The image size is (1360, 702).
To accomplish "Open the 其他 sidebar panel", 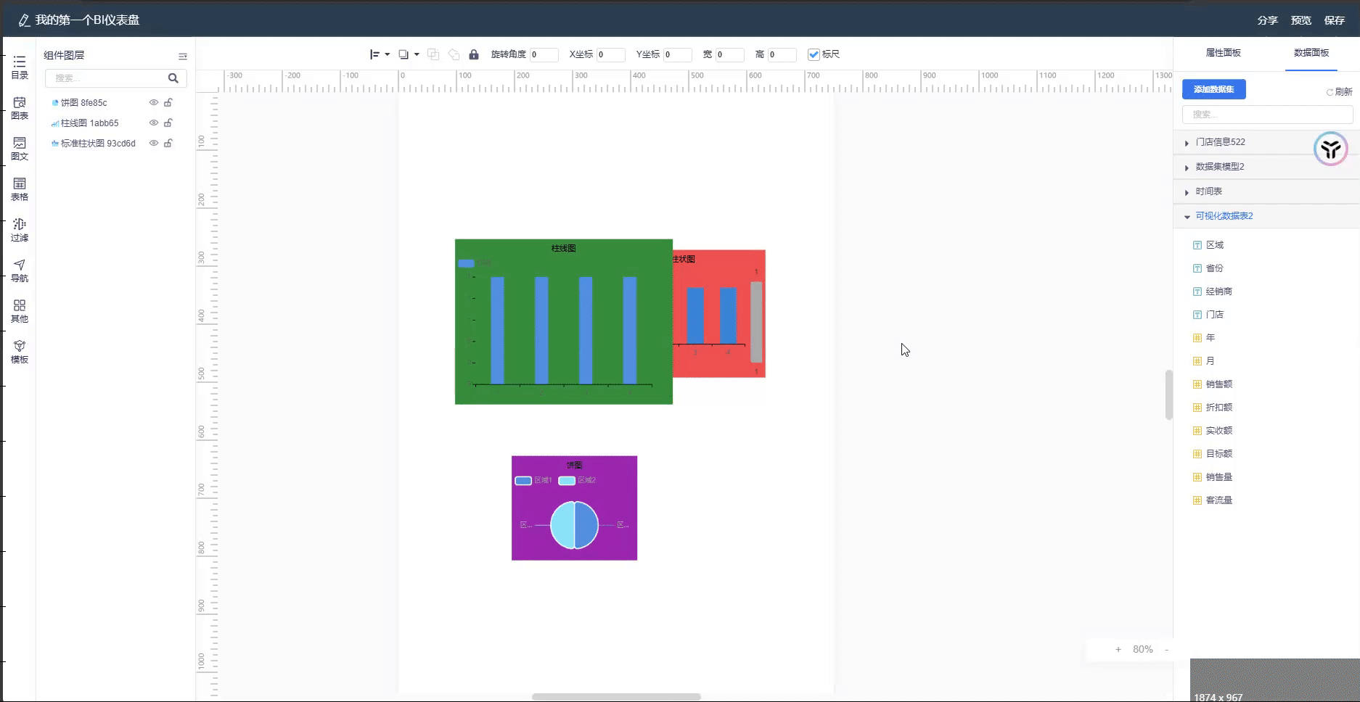I will pyautogui.click(x=20, y=311).
